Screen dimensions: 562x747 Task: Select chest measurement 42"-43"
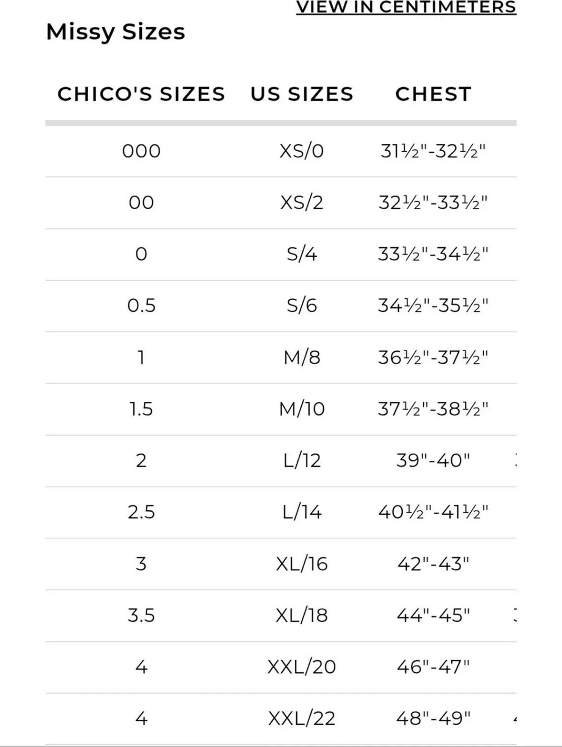(x=433, y=564)
